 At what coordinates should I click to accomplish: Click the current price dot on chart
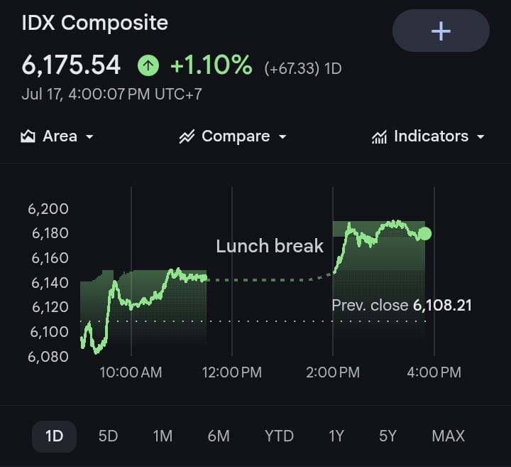(x=424, y=234)
